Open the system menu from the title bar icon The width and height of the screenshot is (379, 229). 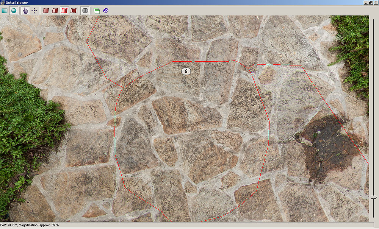3,3
